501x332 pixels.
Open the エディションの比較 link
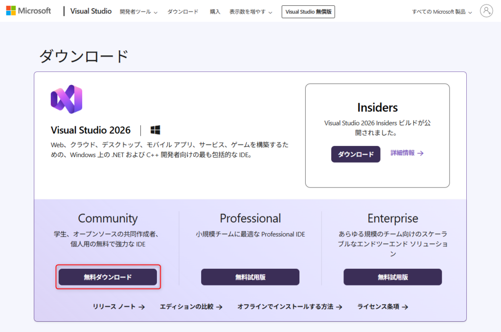pyautogui.click(x=191, y=307)
